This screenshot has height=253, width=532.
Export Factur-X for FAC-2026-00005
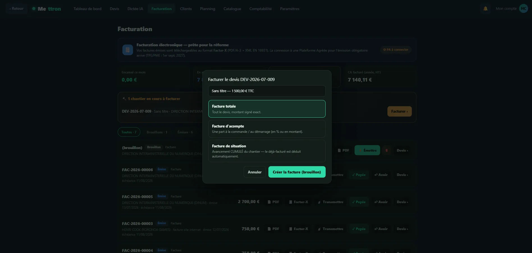coord(298,202)
